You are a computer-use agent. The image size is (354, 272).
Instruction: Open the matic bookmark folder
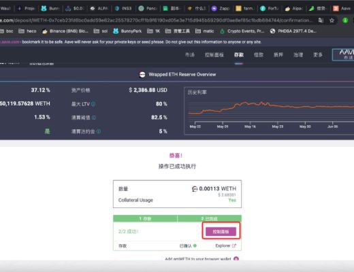(205, 31)
